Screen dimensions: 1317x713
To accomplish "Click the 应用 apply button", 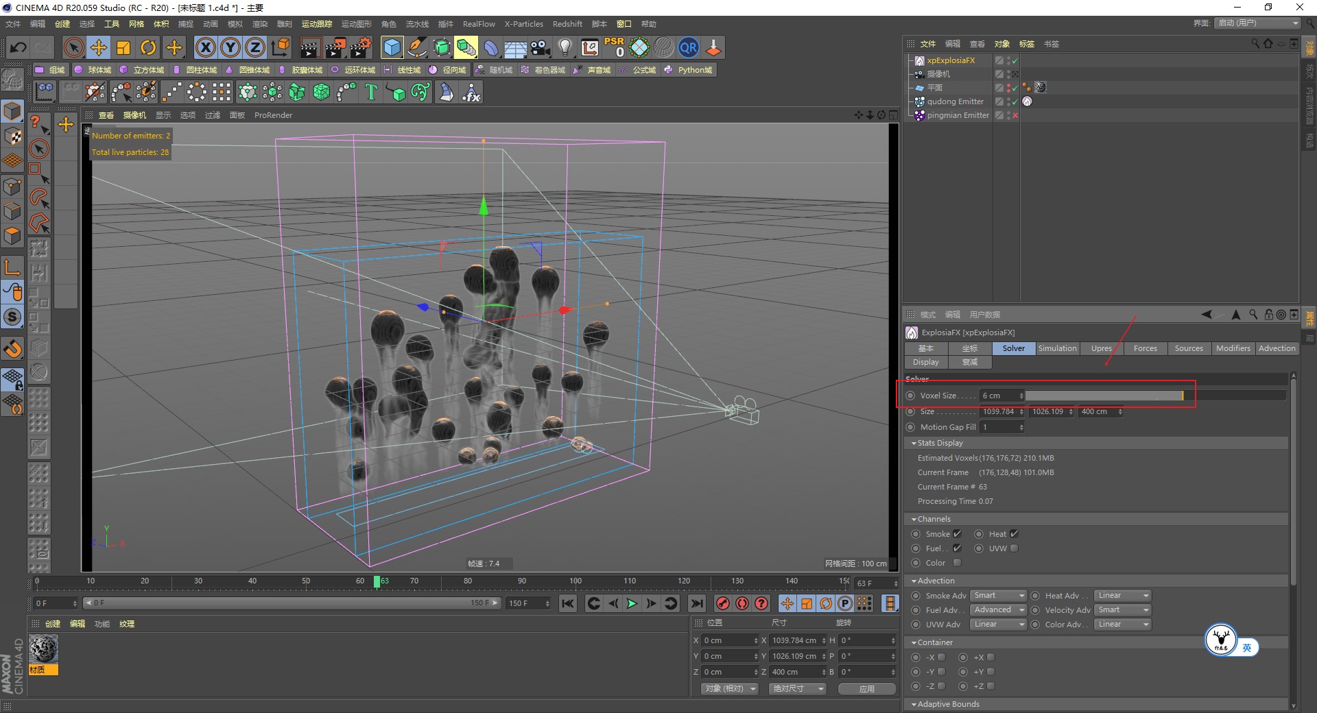I will click(x=866, y=688).
